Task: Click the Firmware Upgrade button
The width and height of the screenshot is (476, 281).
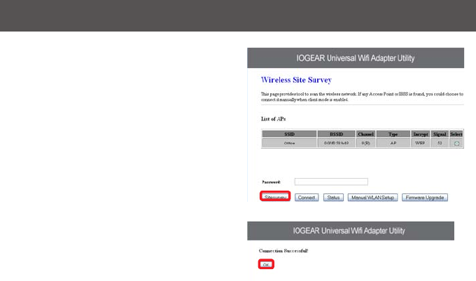Action: (425, 198)
